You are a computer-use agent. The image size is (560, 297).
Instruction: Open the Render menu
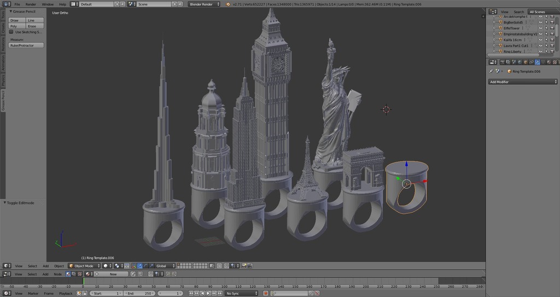pos(31,4)
